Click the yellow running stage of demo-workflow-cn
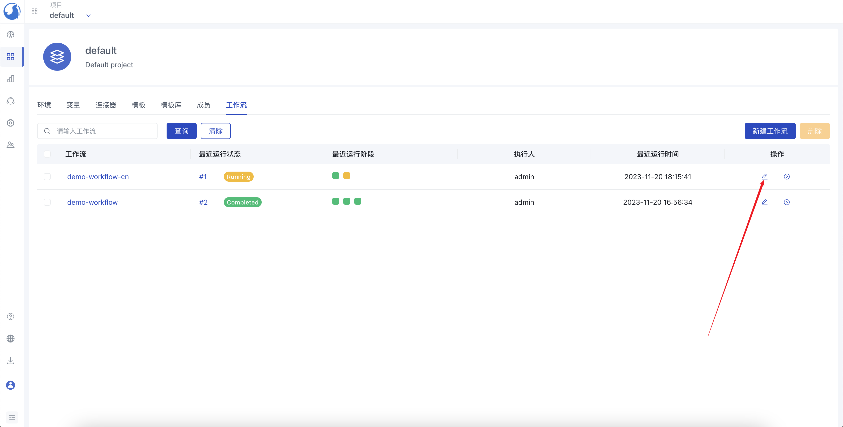 click(347, 176)
